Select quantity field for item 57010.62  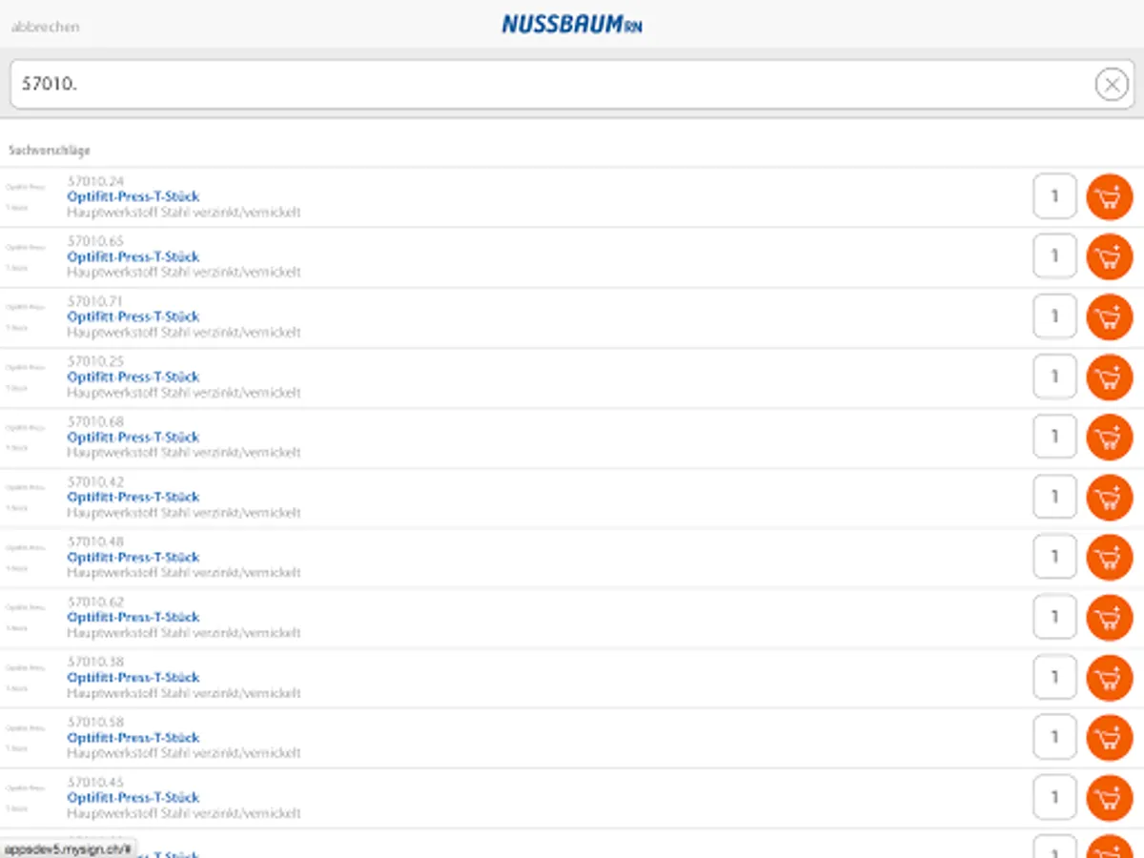pos(1054,618)
